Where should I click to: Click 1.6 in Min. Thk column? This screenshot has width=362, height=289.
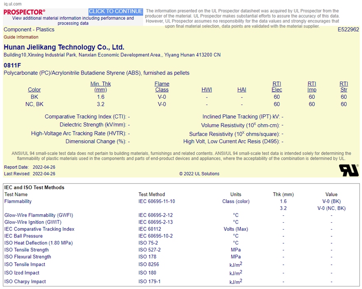[101, 97]
